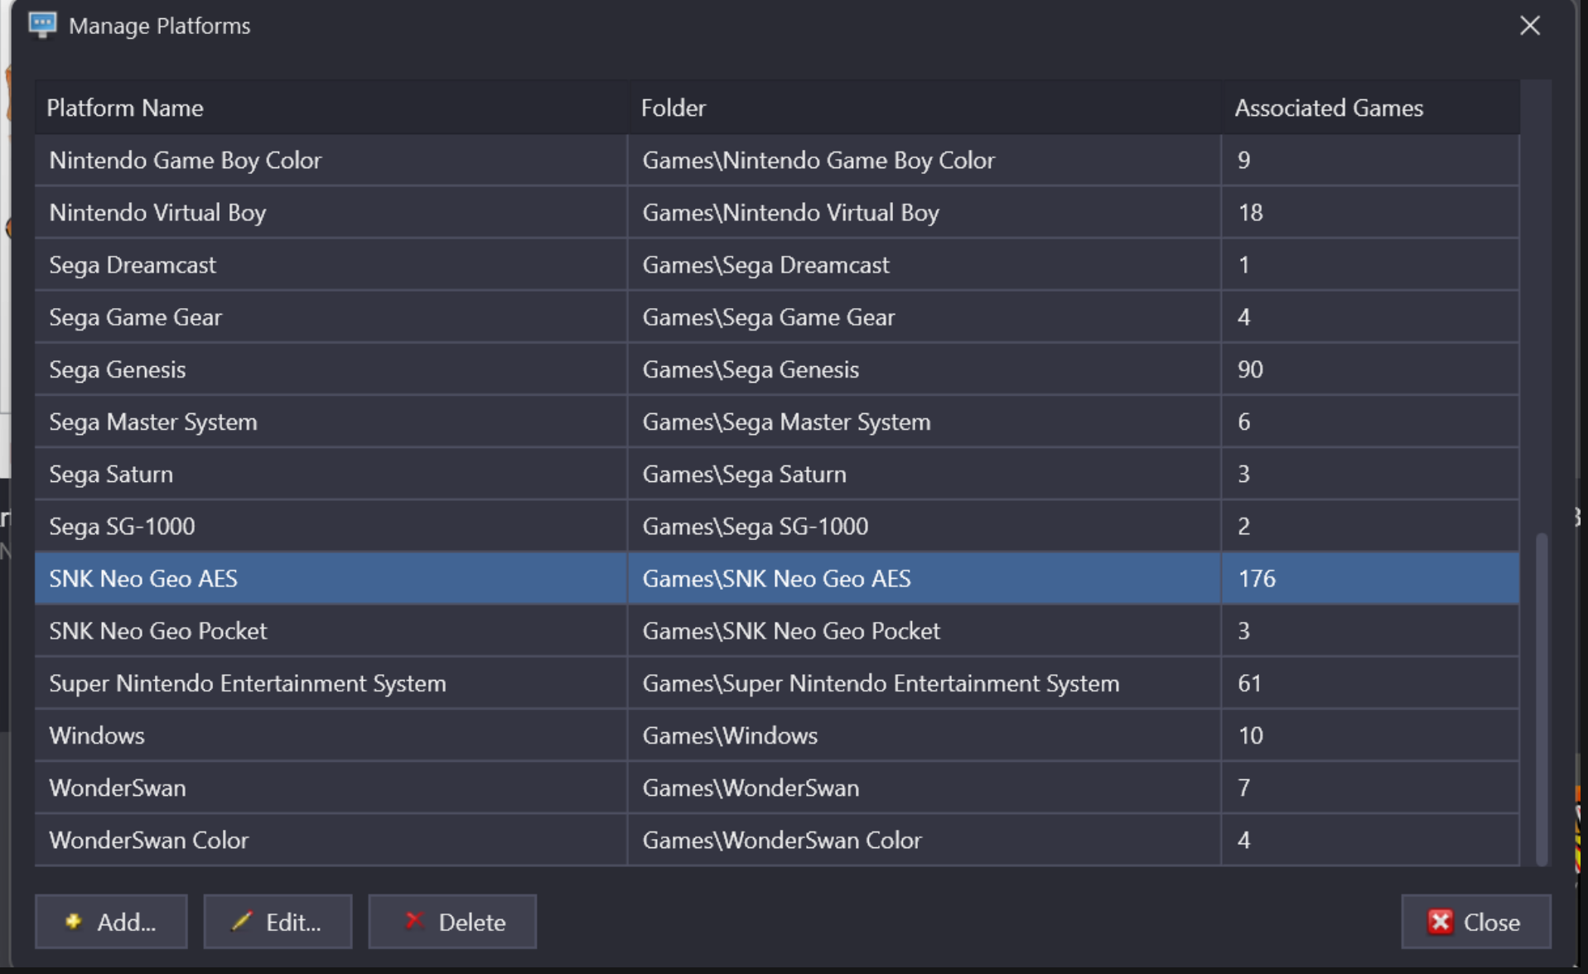
Task: Sort by Associated Games column header
Action: pos(1370,108)
